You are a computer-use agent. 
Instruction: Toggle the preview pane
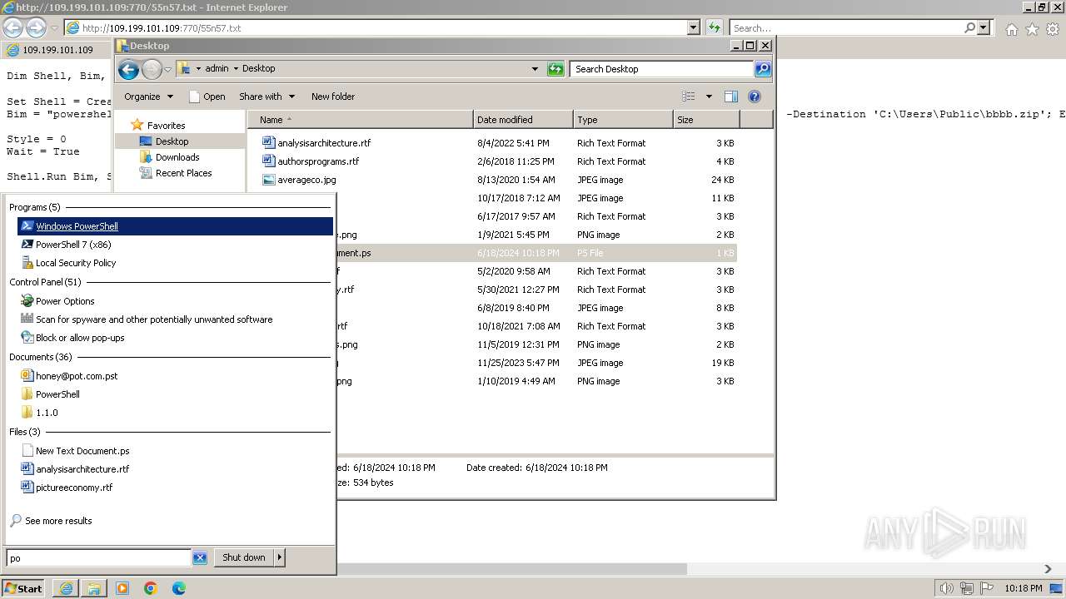point(731,97)
